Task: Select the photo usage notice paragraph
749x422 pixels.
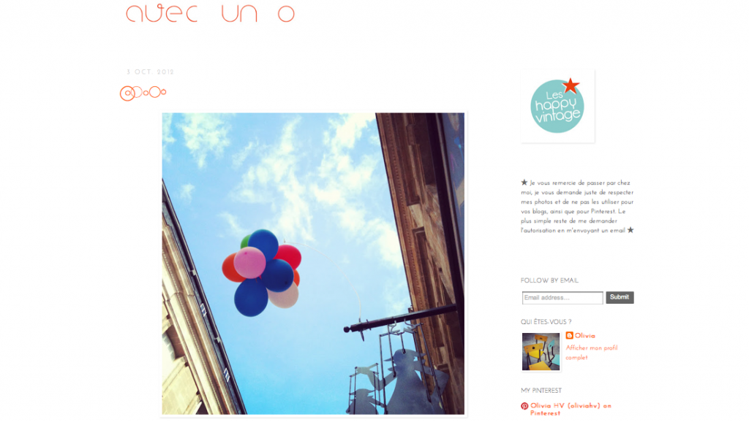Action: click(577, 207)
